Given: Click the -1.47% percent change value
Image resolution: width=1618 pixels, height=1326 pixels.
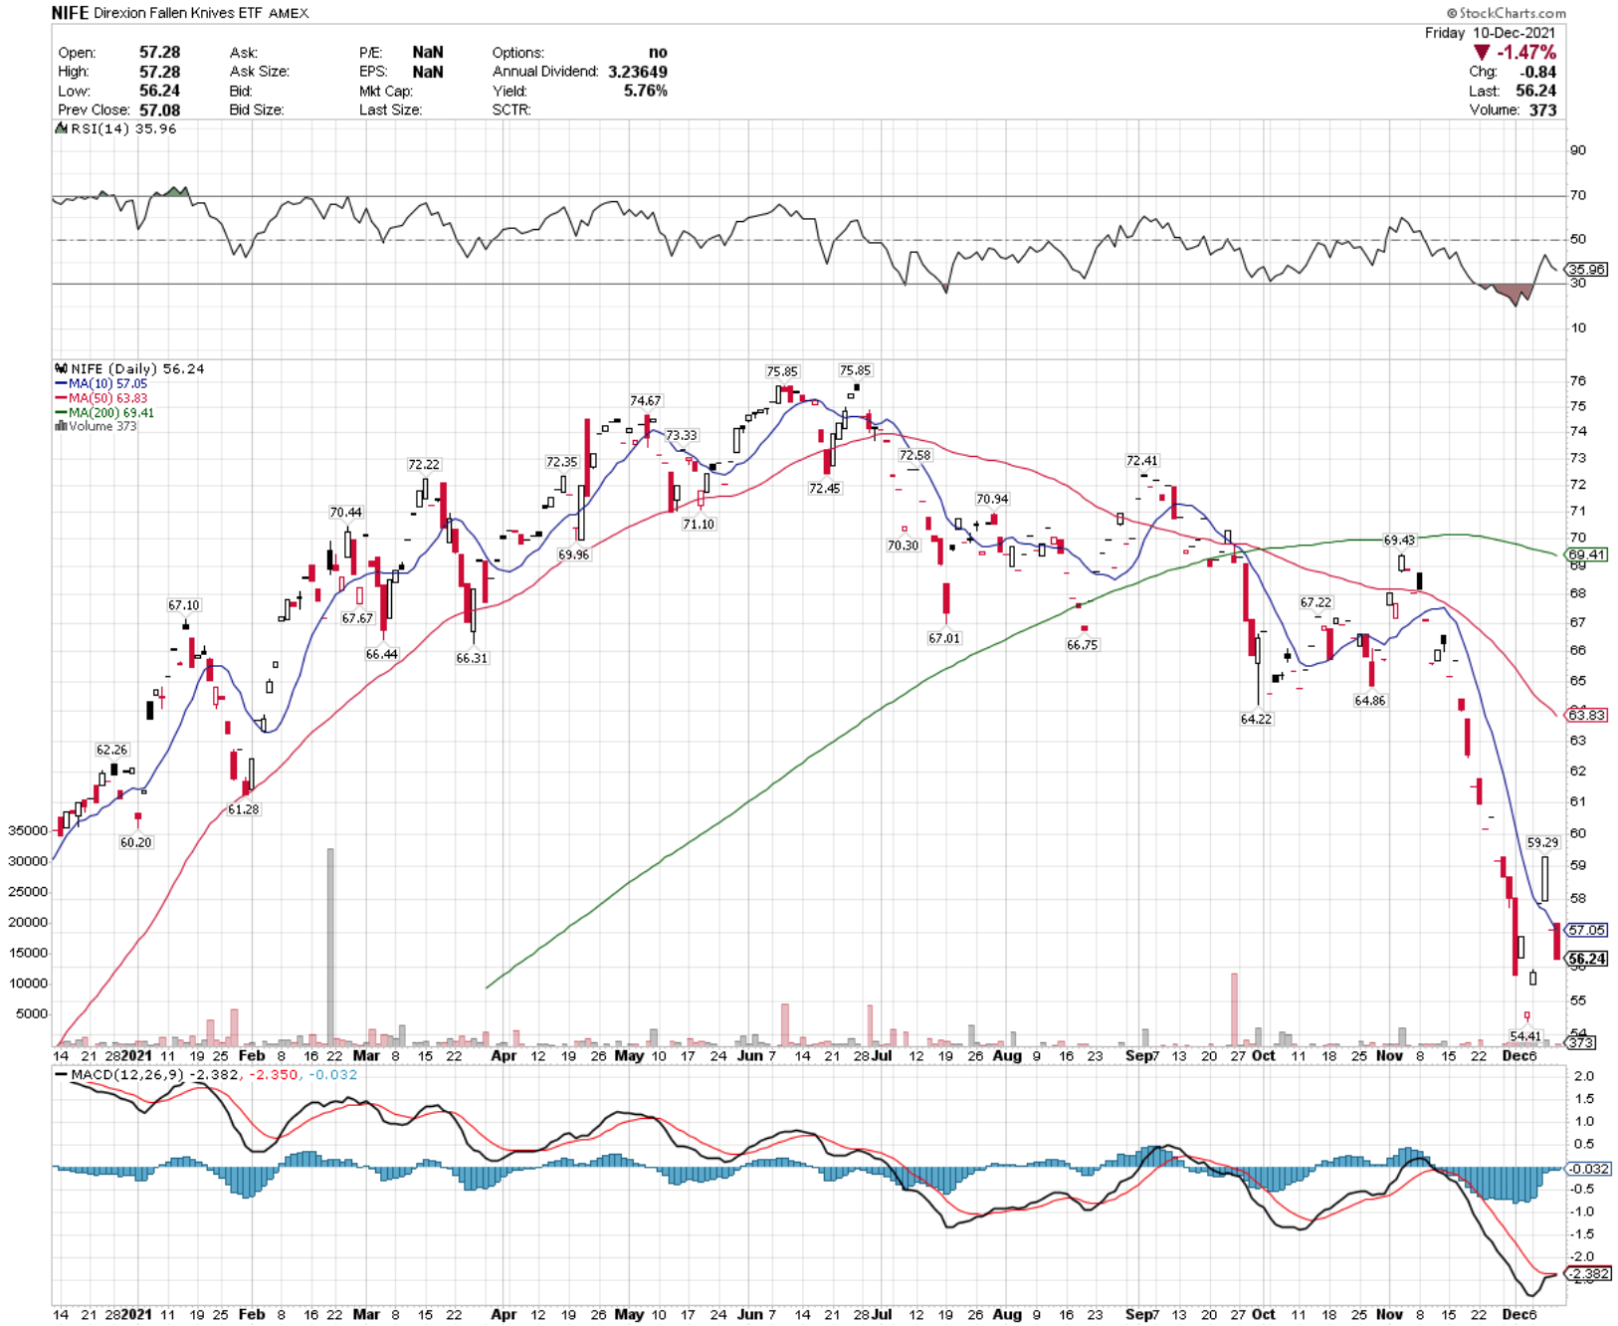Looking at the screenshot, I should point(1526,52).
